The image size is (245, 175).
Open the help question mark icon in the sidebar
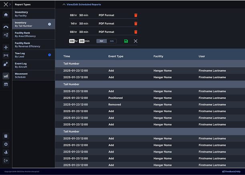(x=6, y=136)
